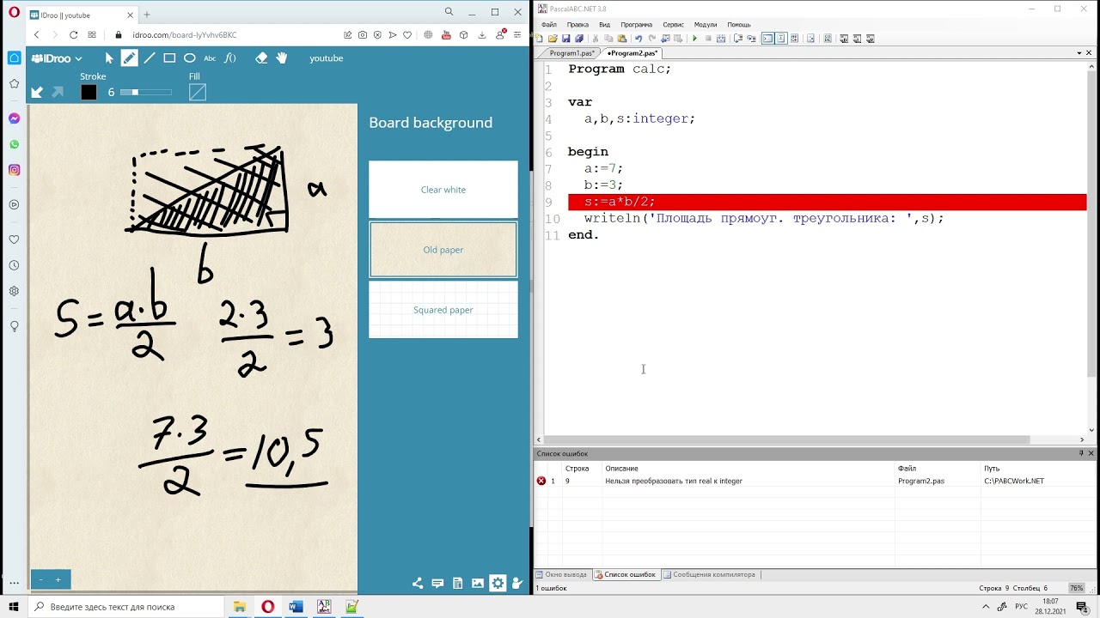
Task: Click the 76% zoom indicator in status bar
Action: pyautogui.click(x=1076, y=588)
